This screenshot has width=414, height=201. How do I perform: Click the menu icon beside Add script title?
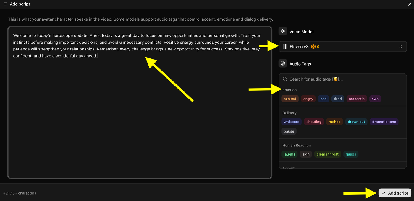click(x=5, y=4)
